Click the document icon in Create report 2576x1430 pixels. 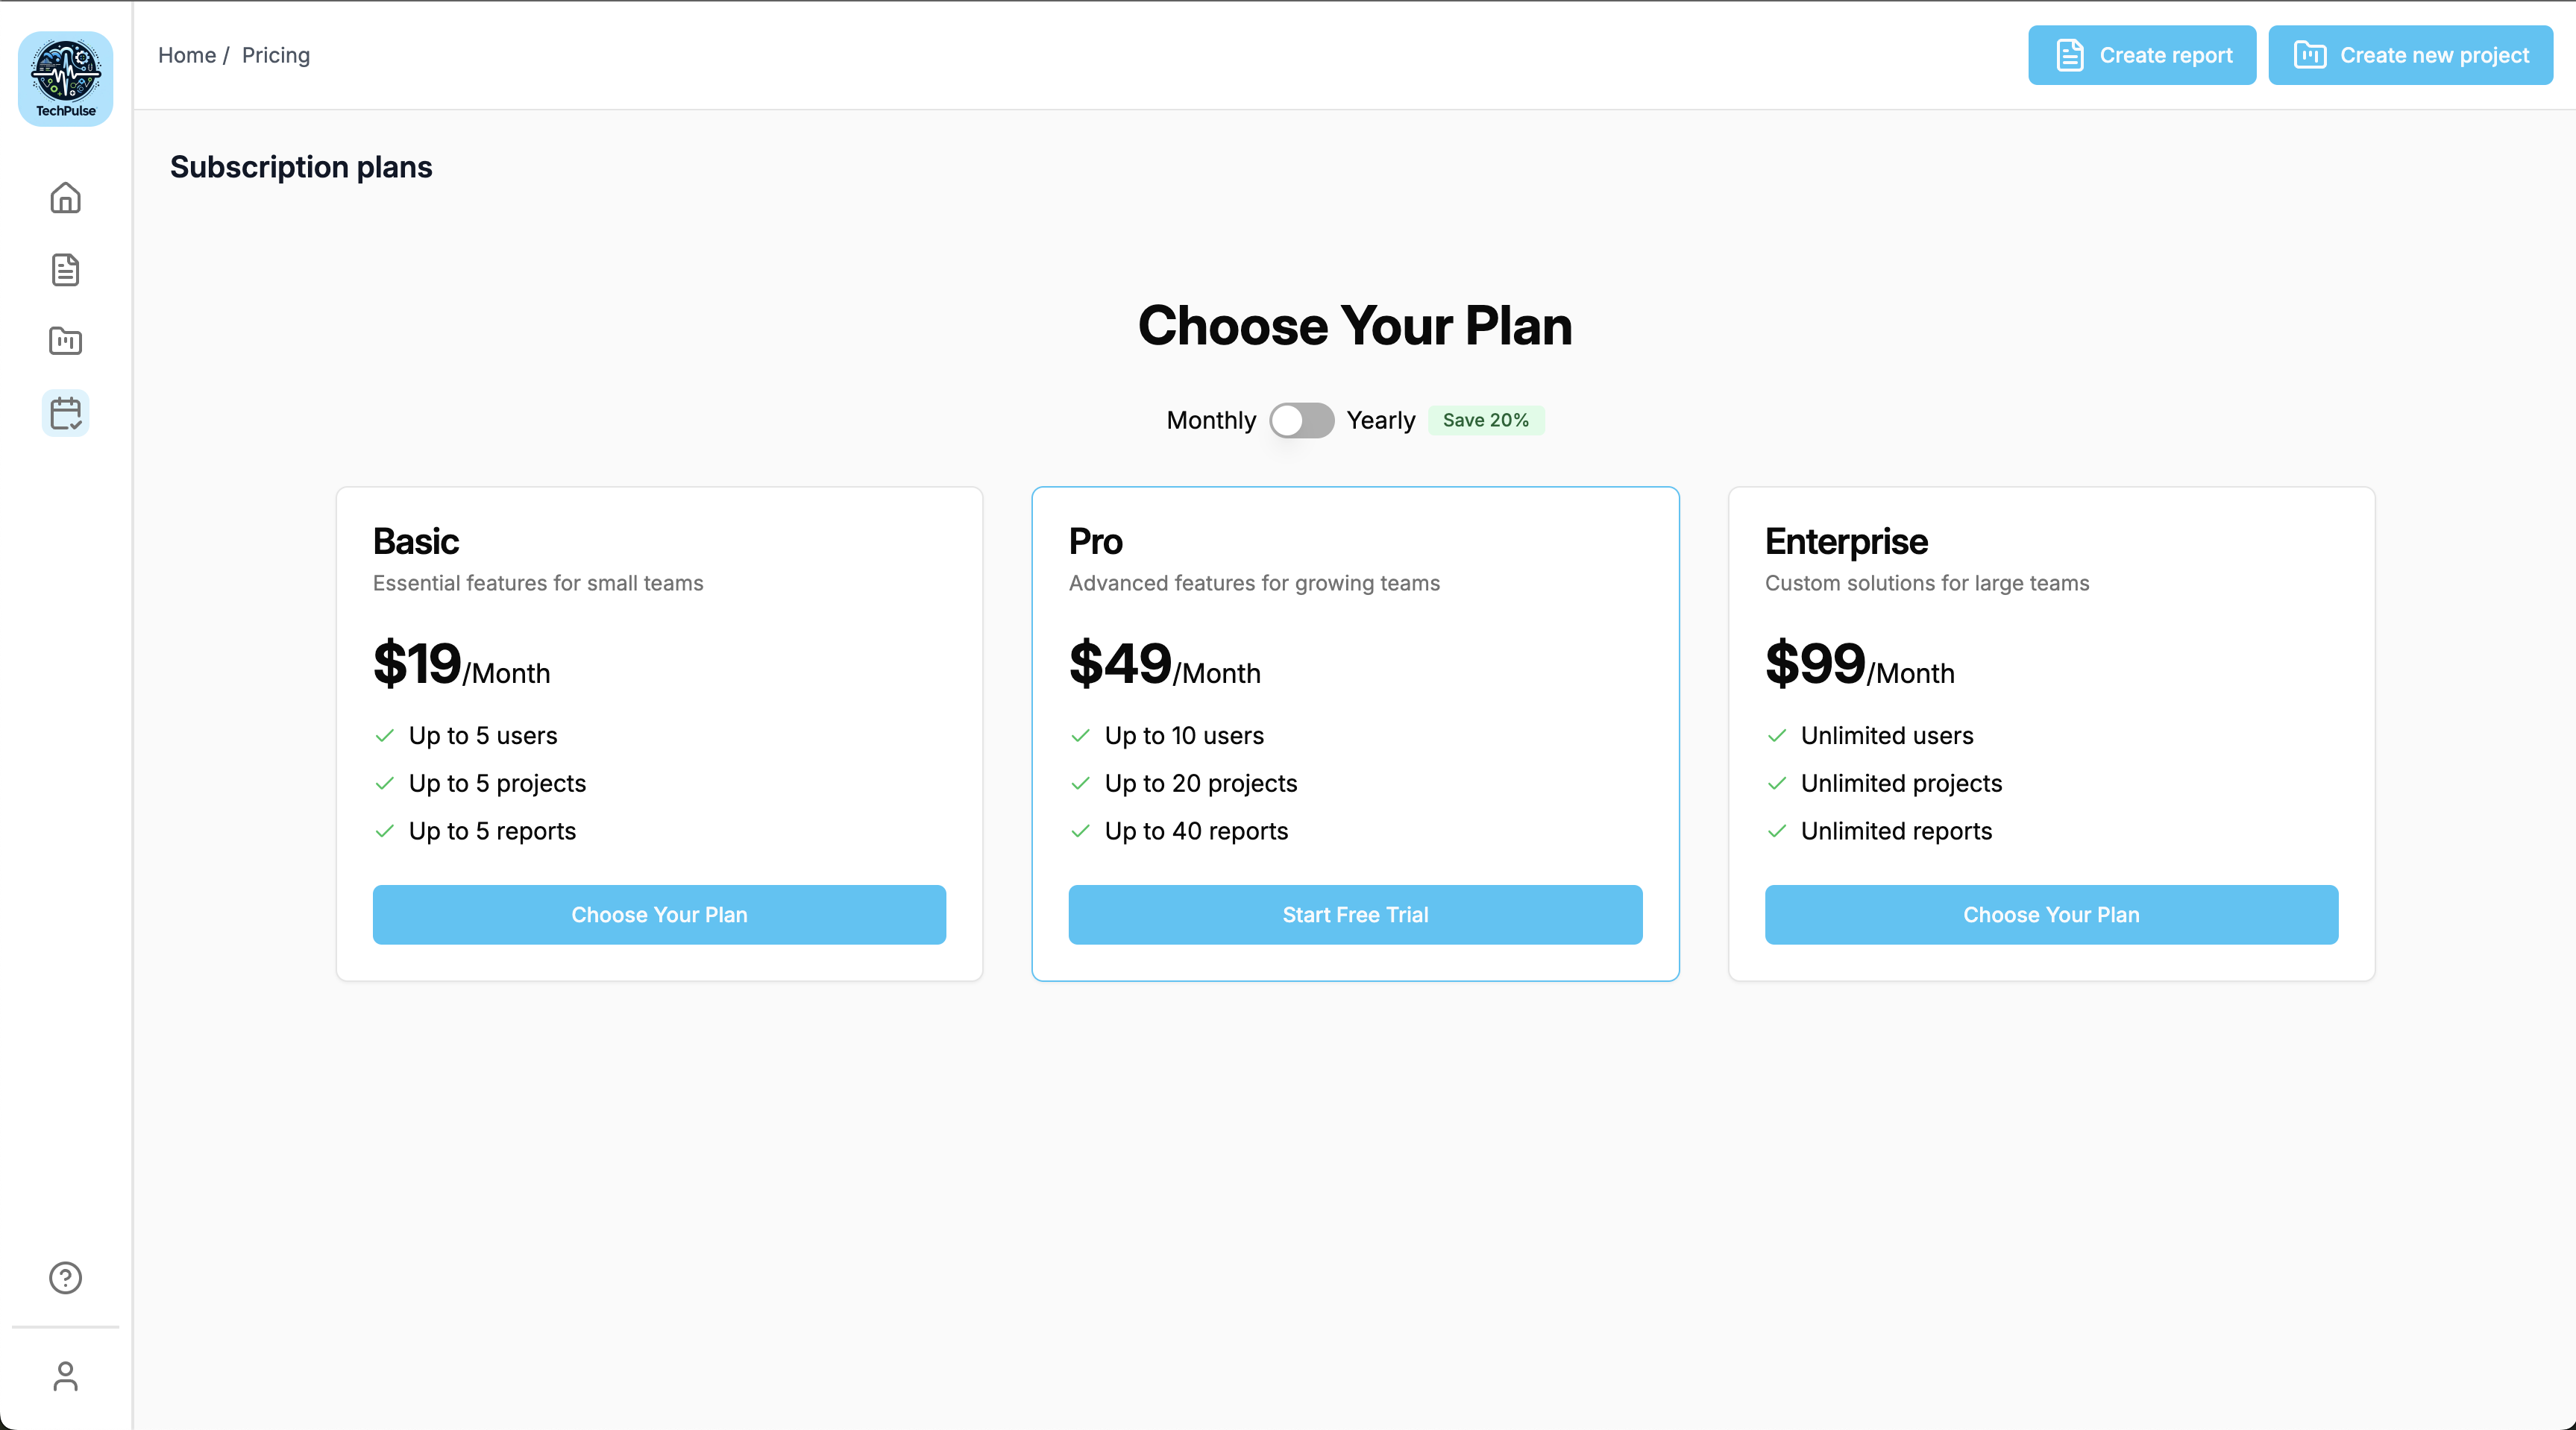pyautogui.click(x=2070, y=55)
